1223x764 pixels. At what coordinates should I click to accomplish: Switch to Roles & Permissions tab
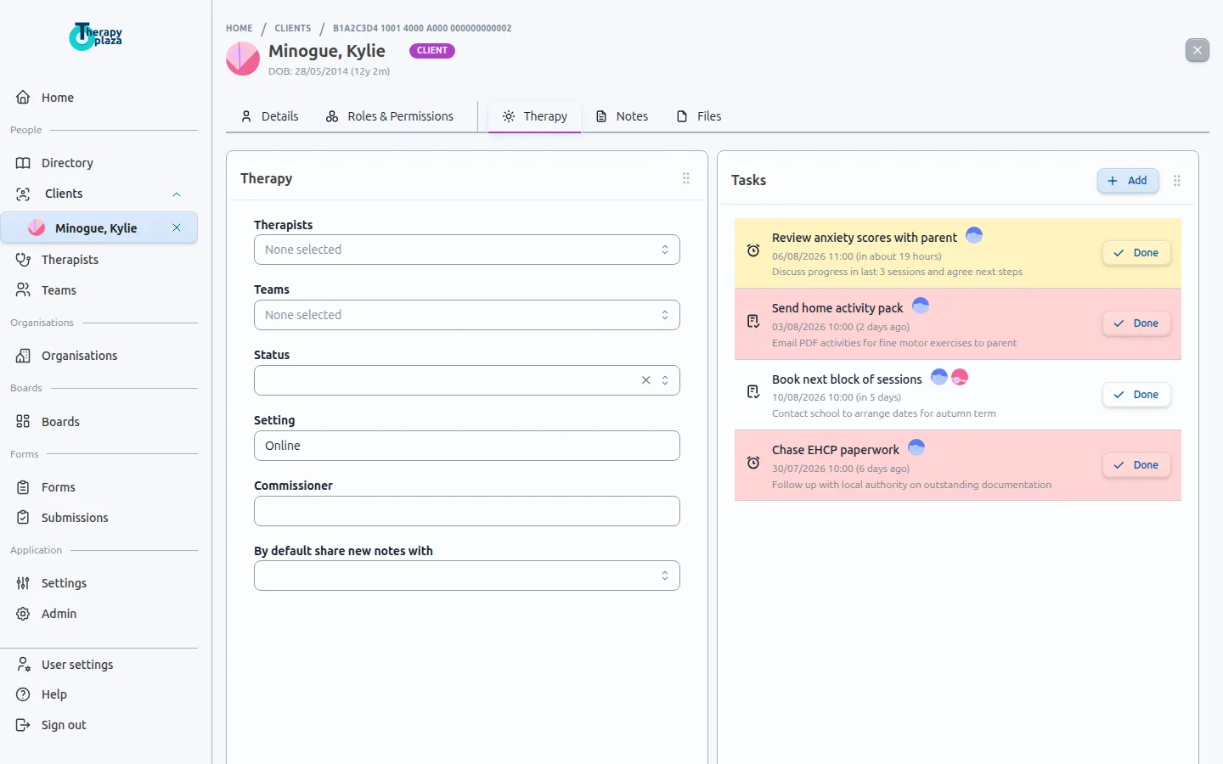(390, 116)
